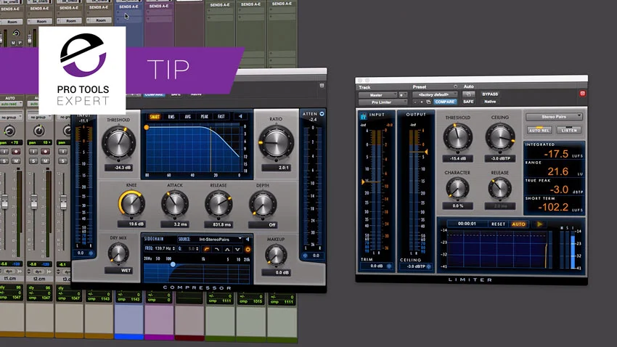Click previous preset minus button in Limiter
The height and width of the screenshot is (347, 617).
click(414, 102)
